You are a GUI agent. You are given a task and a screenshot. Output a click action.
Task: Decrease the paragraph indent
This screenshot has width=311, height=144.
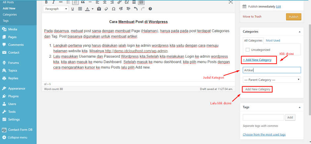point(121,9)
